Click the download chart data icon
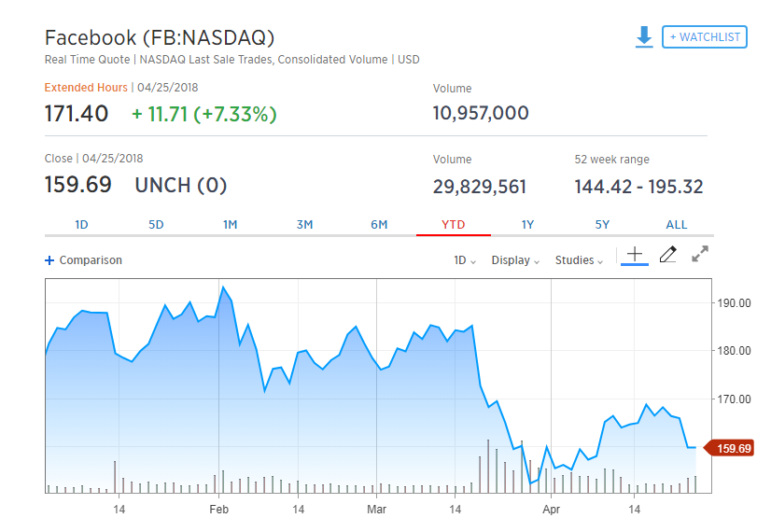This screenshot has height=518, width=771. (x=643, y=36)
